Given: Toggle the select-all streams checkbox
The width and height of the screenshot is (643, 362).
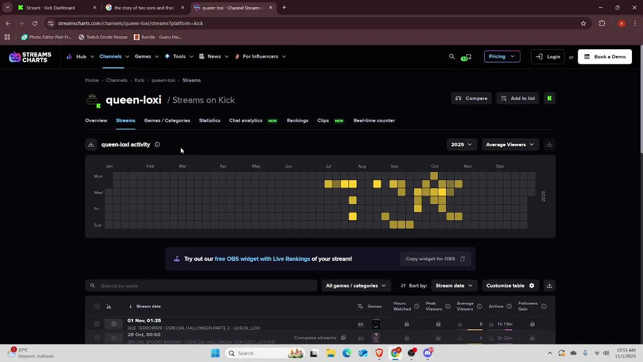Looking at the screenshot, I should [97, 306].
